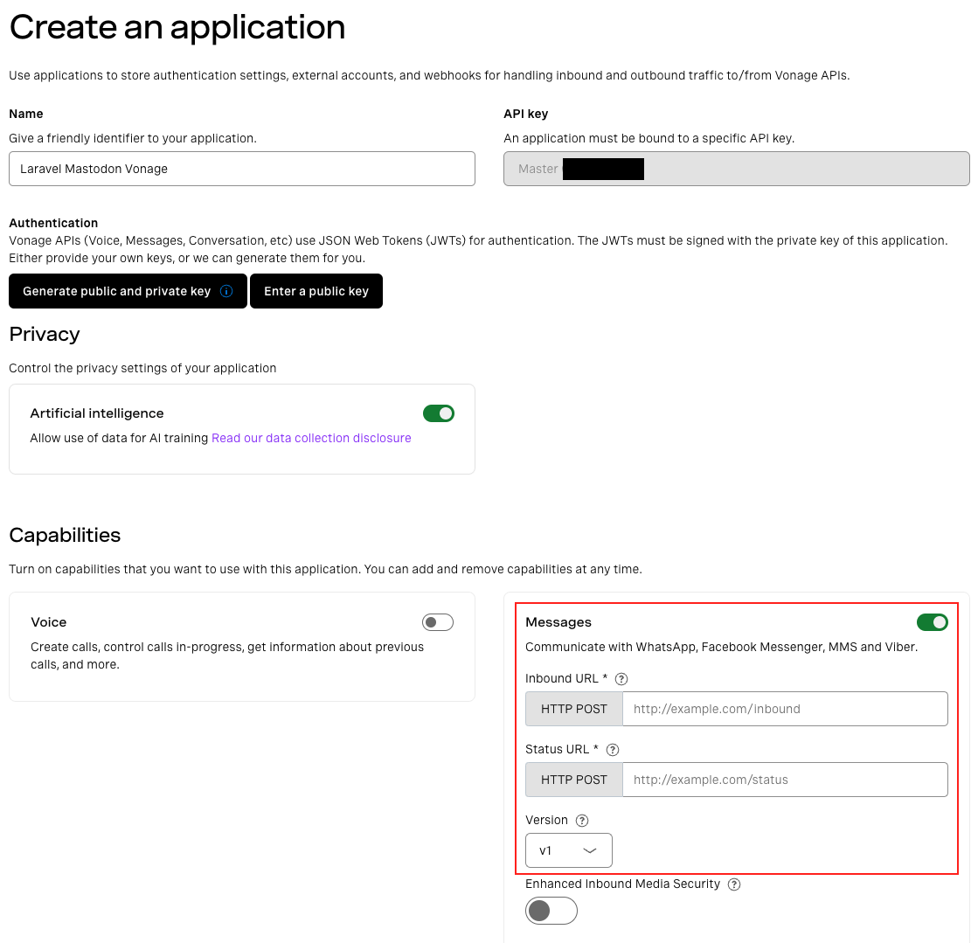The height and width of the screenshot is (943, 978).
Task: Click the Privacy section heading
Action: [45, 335]
